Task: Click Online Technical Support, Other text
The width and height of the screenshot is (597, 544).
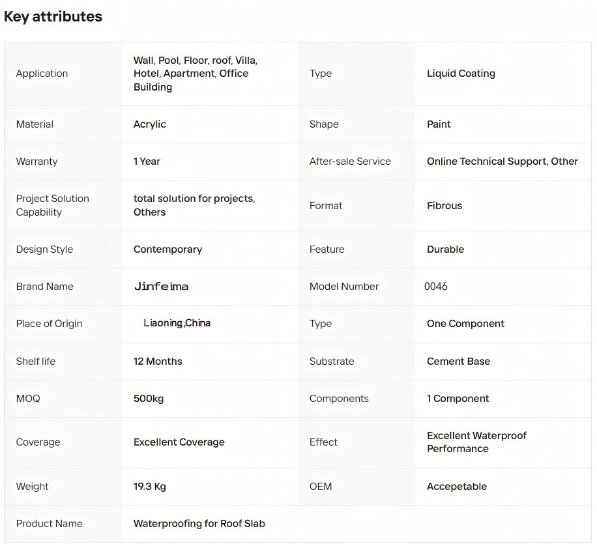Action: [502, 162]
